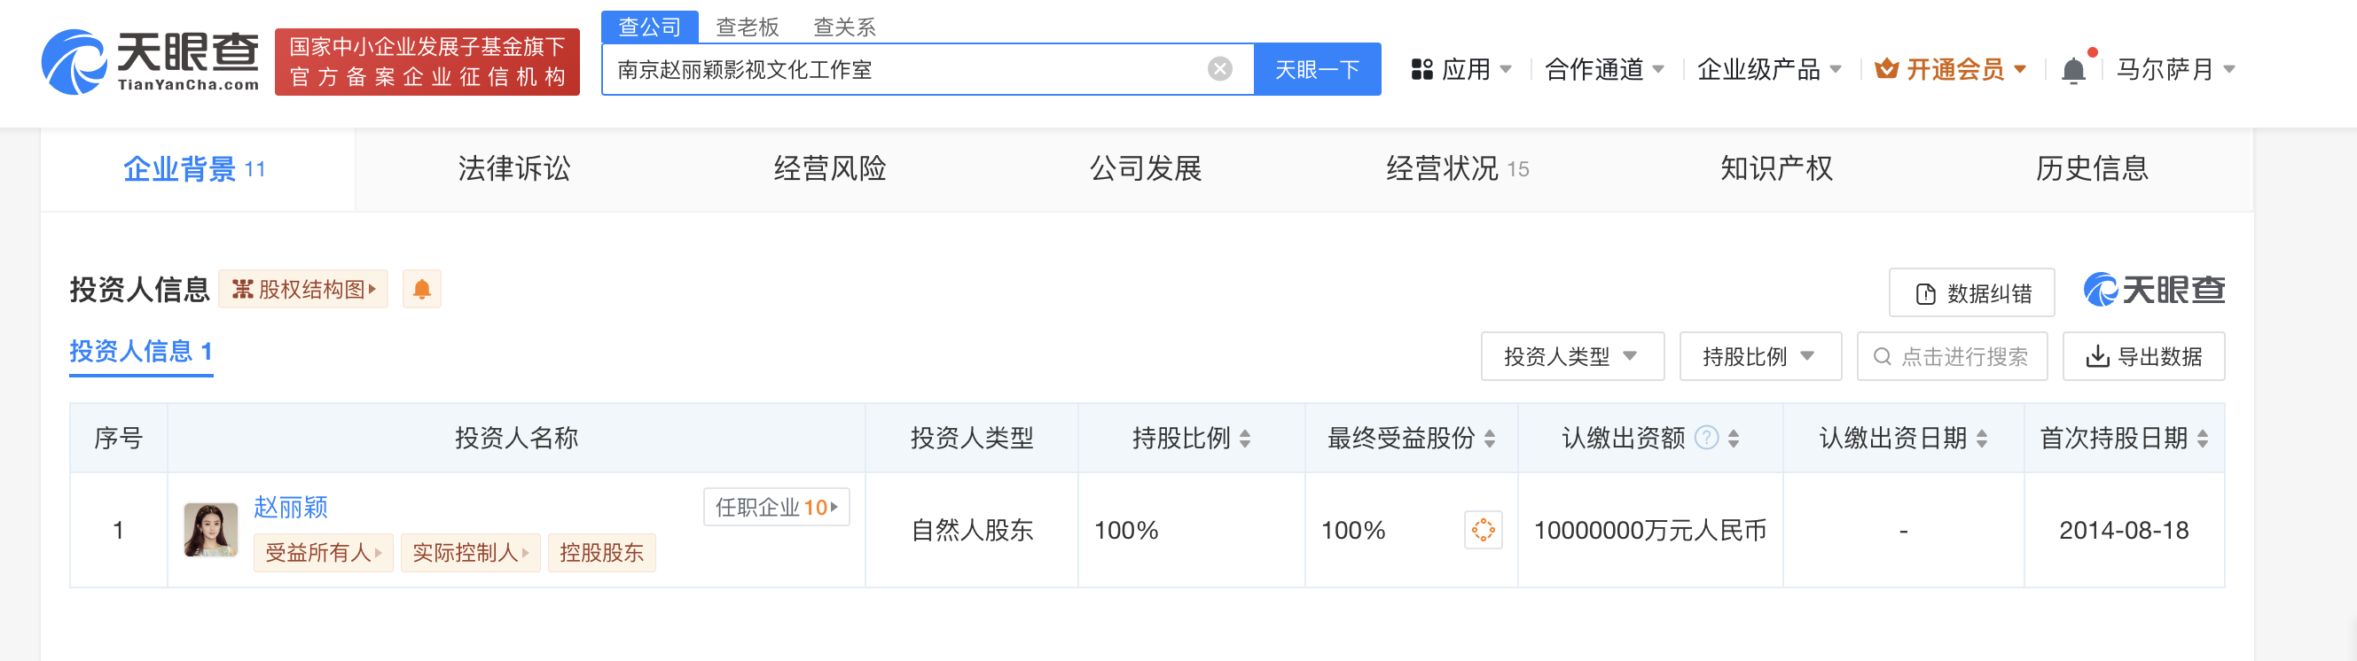Click the red 国家中小企业发展子基金 banner
Screen dimensions: 2357x661
coord(427,61)
